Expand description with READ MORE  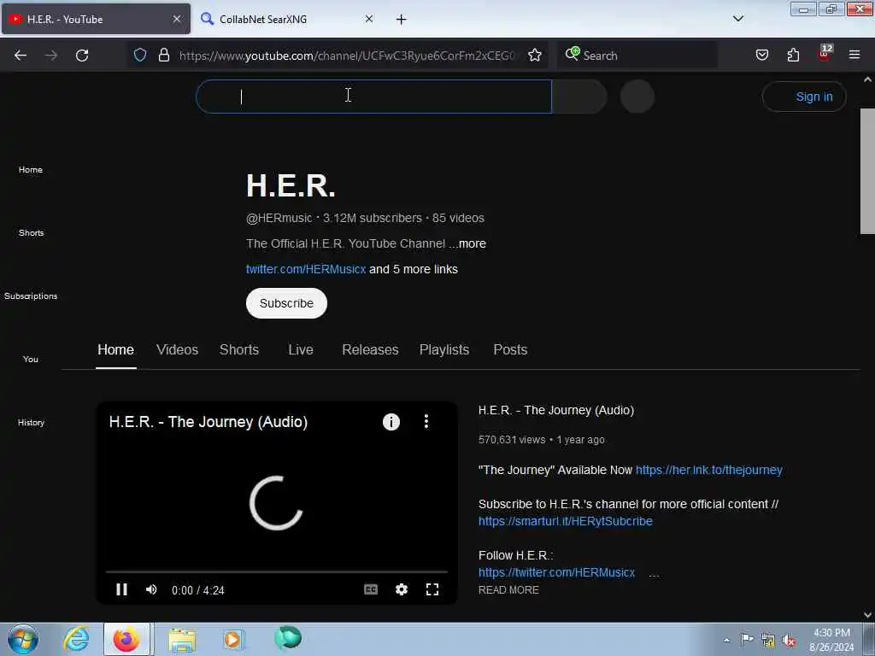[508, 590]
